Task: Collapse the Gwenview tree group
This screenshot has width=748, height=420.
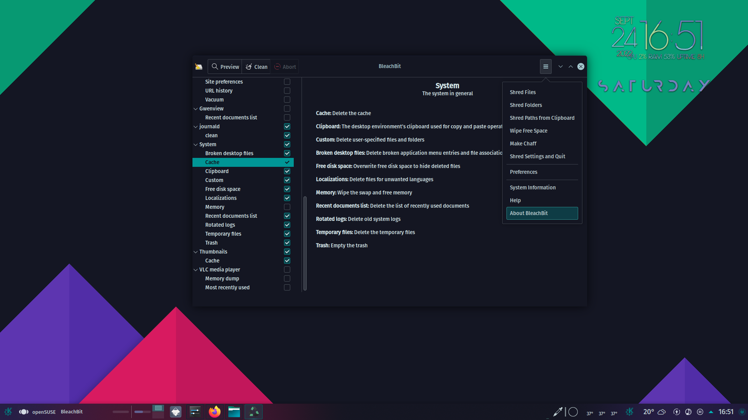Action: coord(196,109)
